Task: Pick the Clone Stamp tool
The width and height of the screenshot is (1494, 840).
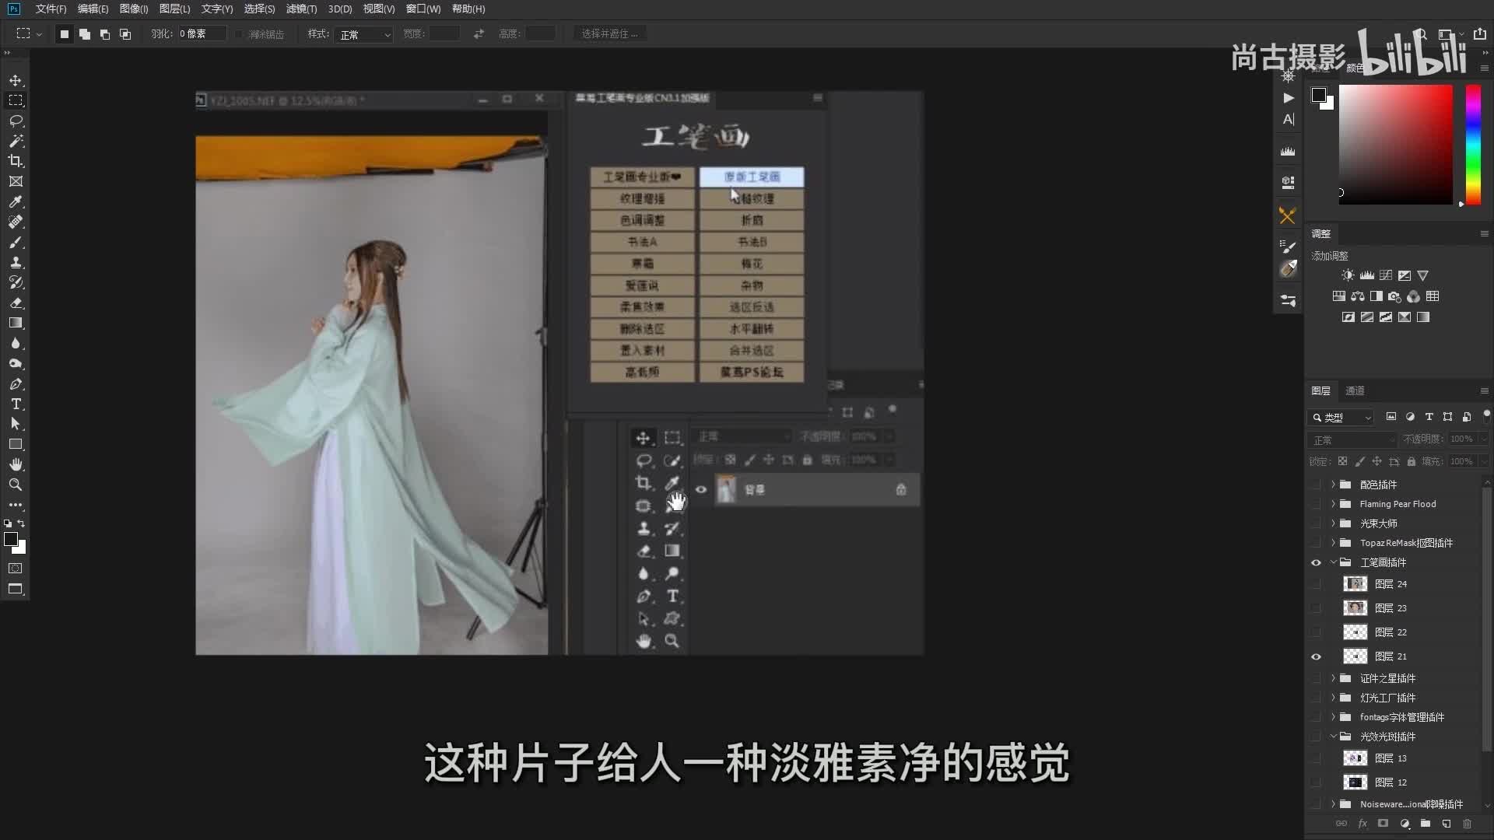Action: [16, 262]
